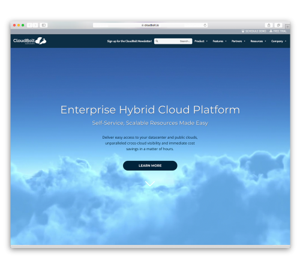Open the Resources menu
300x272 pixels.
[258, 41]
